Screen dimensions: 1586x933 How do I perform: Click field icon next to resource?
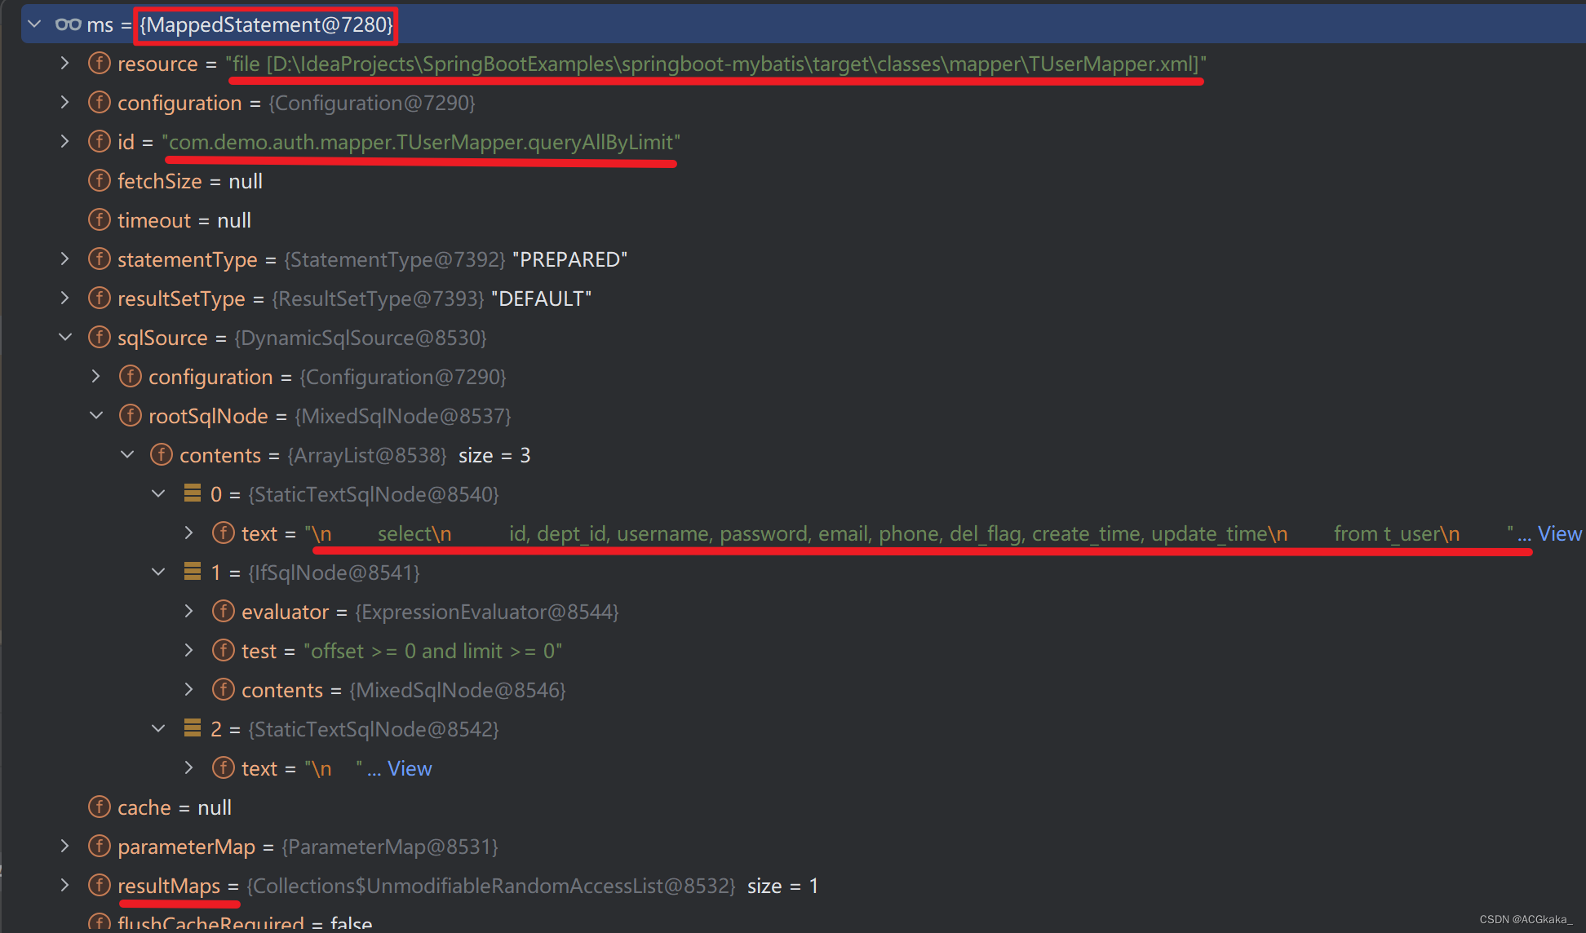coord(99,64)
